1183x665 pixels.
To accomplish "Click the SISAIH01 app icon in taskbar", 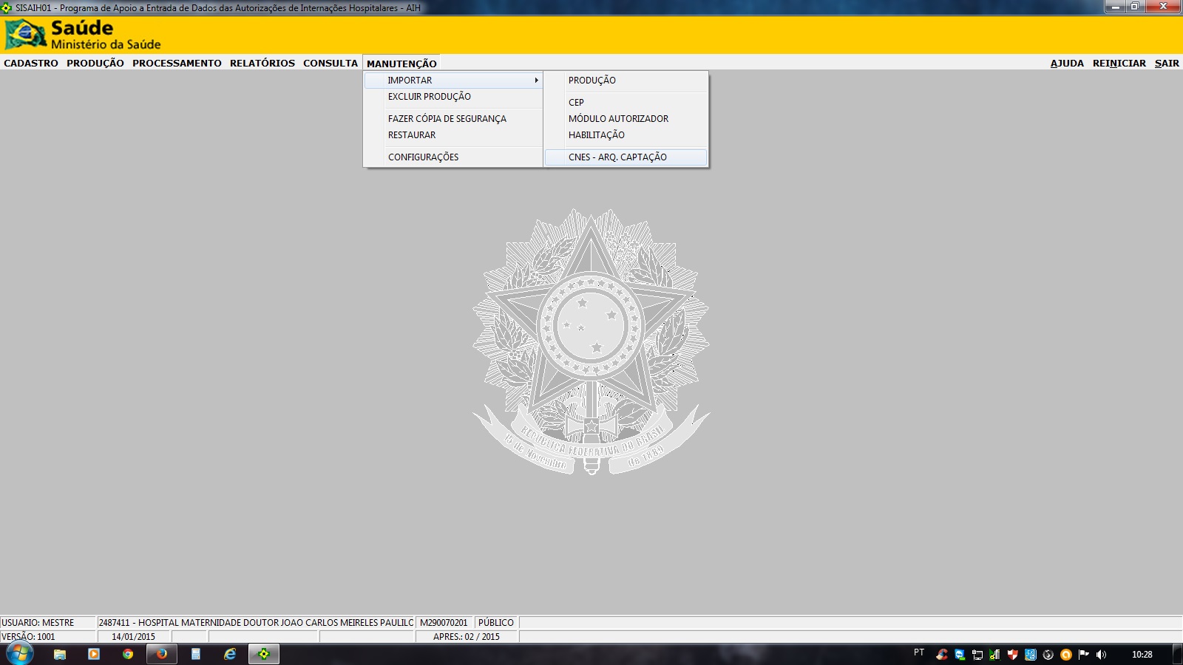I will [264, 654].
